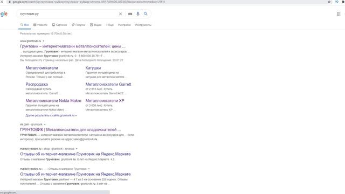Open the Металлоискатели Garrett sitelink
The image size is (345, 194).
(108, 84)
